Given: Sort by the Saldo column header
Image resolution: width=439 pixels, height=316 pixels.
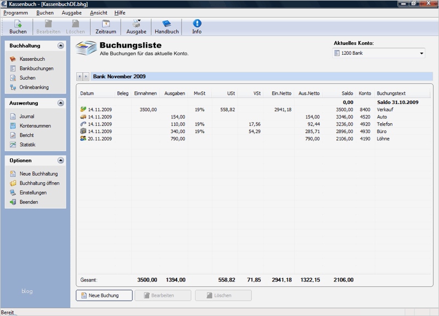Looking at the screenshot, I should pos(347,94).
